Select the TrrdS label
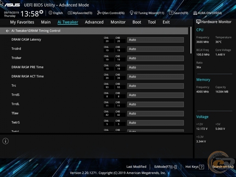 point(15,95)
